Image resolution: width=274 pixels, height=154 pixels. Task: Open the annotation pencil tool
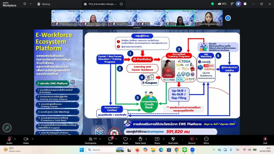[7, 128]
